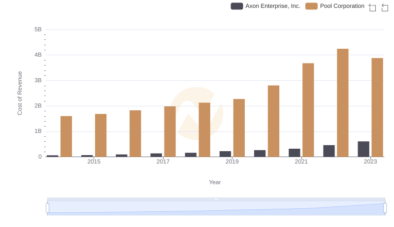Click the Cost of Revenue axis title

[x=20, y=93]
